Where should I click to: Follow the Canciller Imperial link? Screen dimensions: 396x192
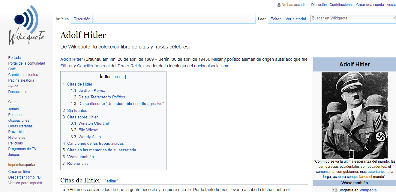pyautogui.click(x=93, y=66)
